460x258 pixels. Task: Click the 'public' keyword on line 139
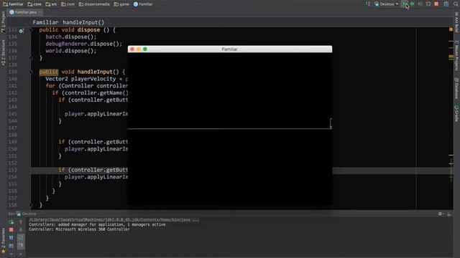tap(49, 72)
